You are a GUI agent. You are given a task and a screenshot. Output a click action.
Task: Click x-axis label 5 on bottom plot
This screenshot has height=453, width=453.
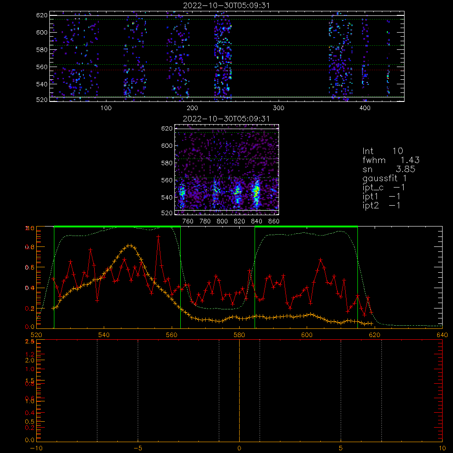[341, 448]
